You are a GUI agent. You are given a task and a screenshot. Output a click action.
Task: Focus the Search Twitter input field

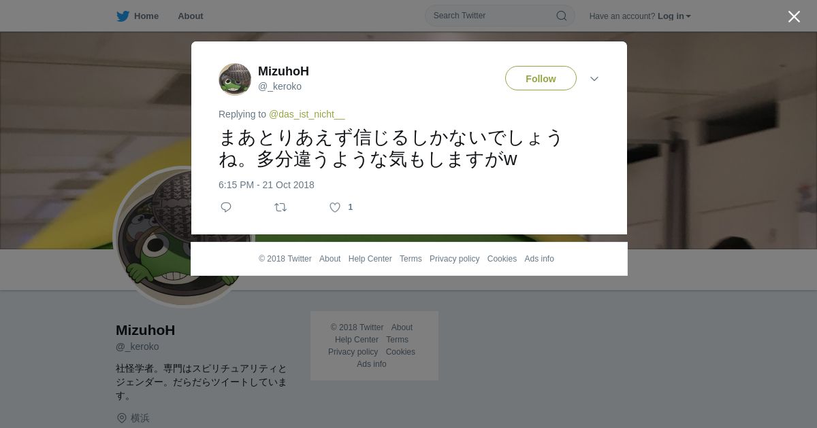500,16
